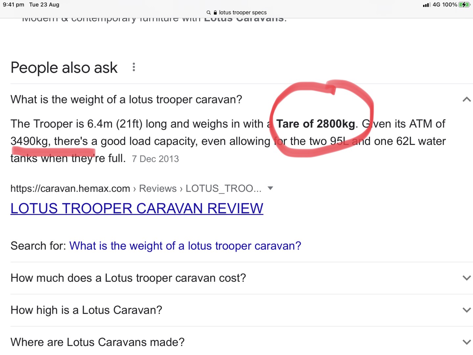Viewport: 473px width, 355px height.
Task: Expand the 'Where are Lotus Caravans made' chevron
Action: coord(466,342)
